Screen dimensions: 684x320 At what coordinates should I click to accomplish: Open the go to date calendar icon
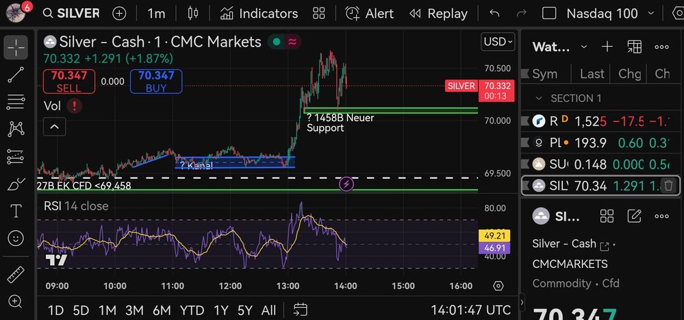tap(300, 310)
